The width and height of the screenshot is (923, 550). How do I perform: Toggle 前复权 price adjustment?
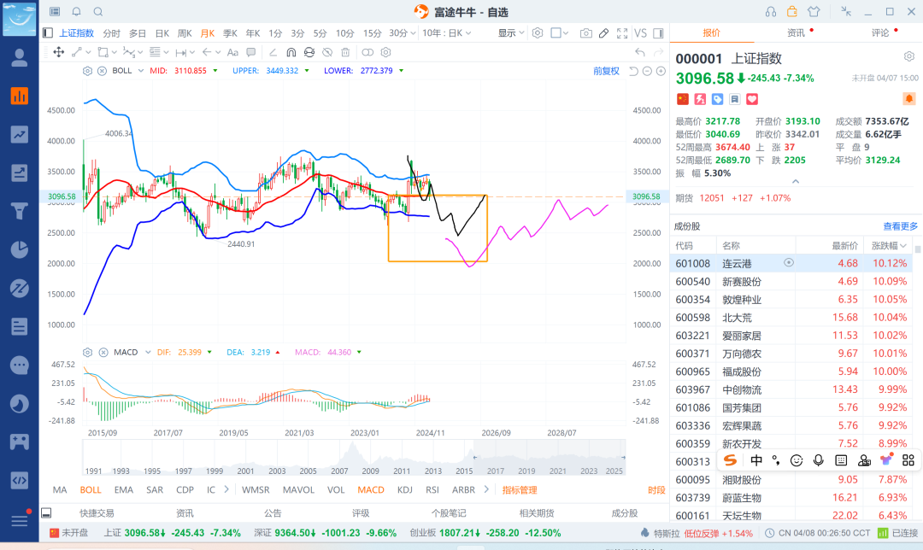tap(606, 71)
